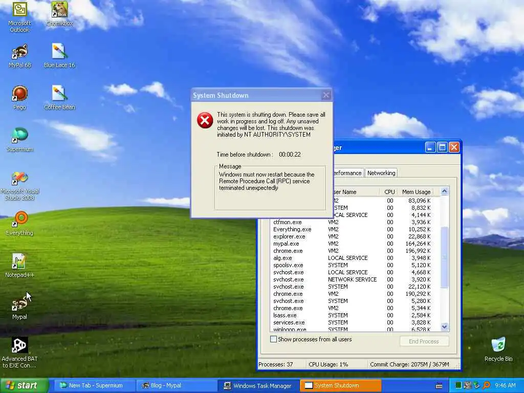Click the process list scrollbar up arrow

[x=444, y=191]
